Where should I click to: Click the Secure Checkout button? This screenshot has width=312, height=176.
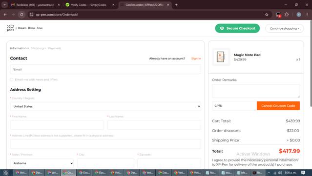pyautogui.click(x=237, y=28)
